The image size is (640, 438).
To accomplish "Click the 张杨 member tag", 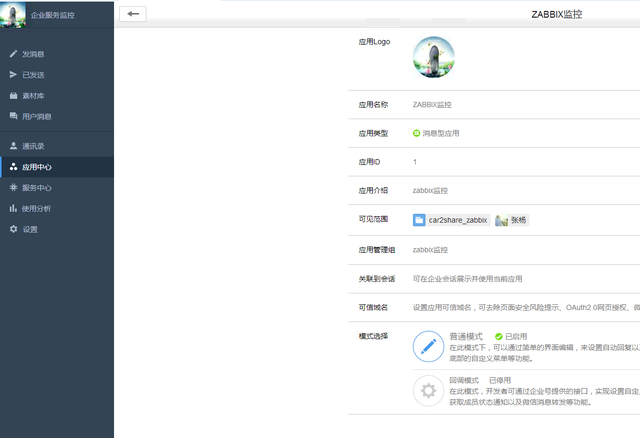I will [512, 220].
